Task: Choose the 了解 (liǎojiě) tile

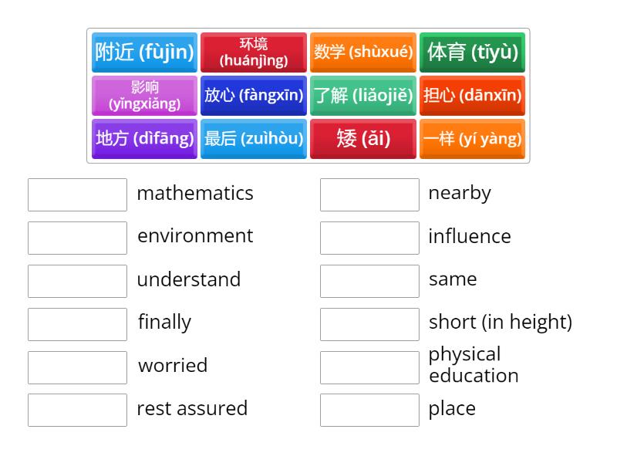Action: click(363, 96)
